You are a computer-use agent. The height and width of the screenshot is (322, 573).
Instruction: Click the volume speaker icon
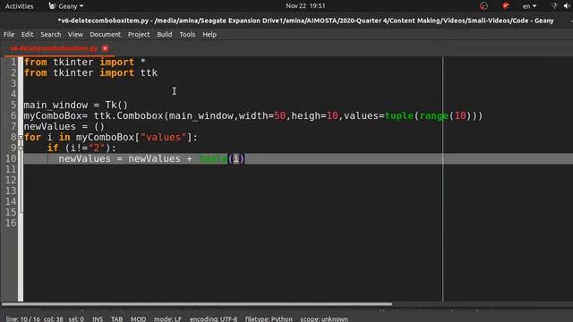[x=567, y=6]
